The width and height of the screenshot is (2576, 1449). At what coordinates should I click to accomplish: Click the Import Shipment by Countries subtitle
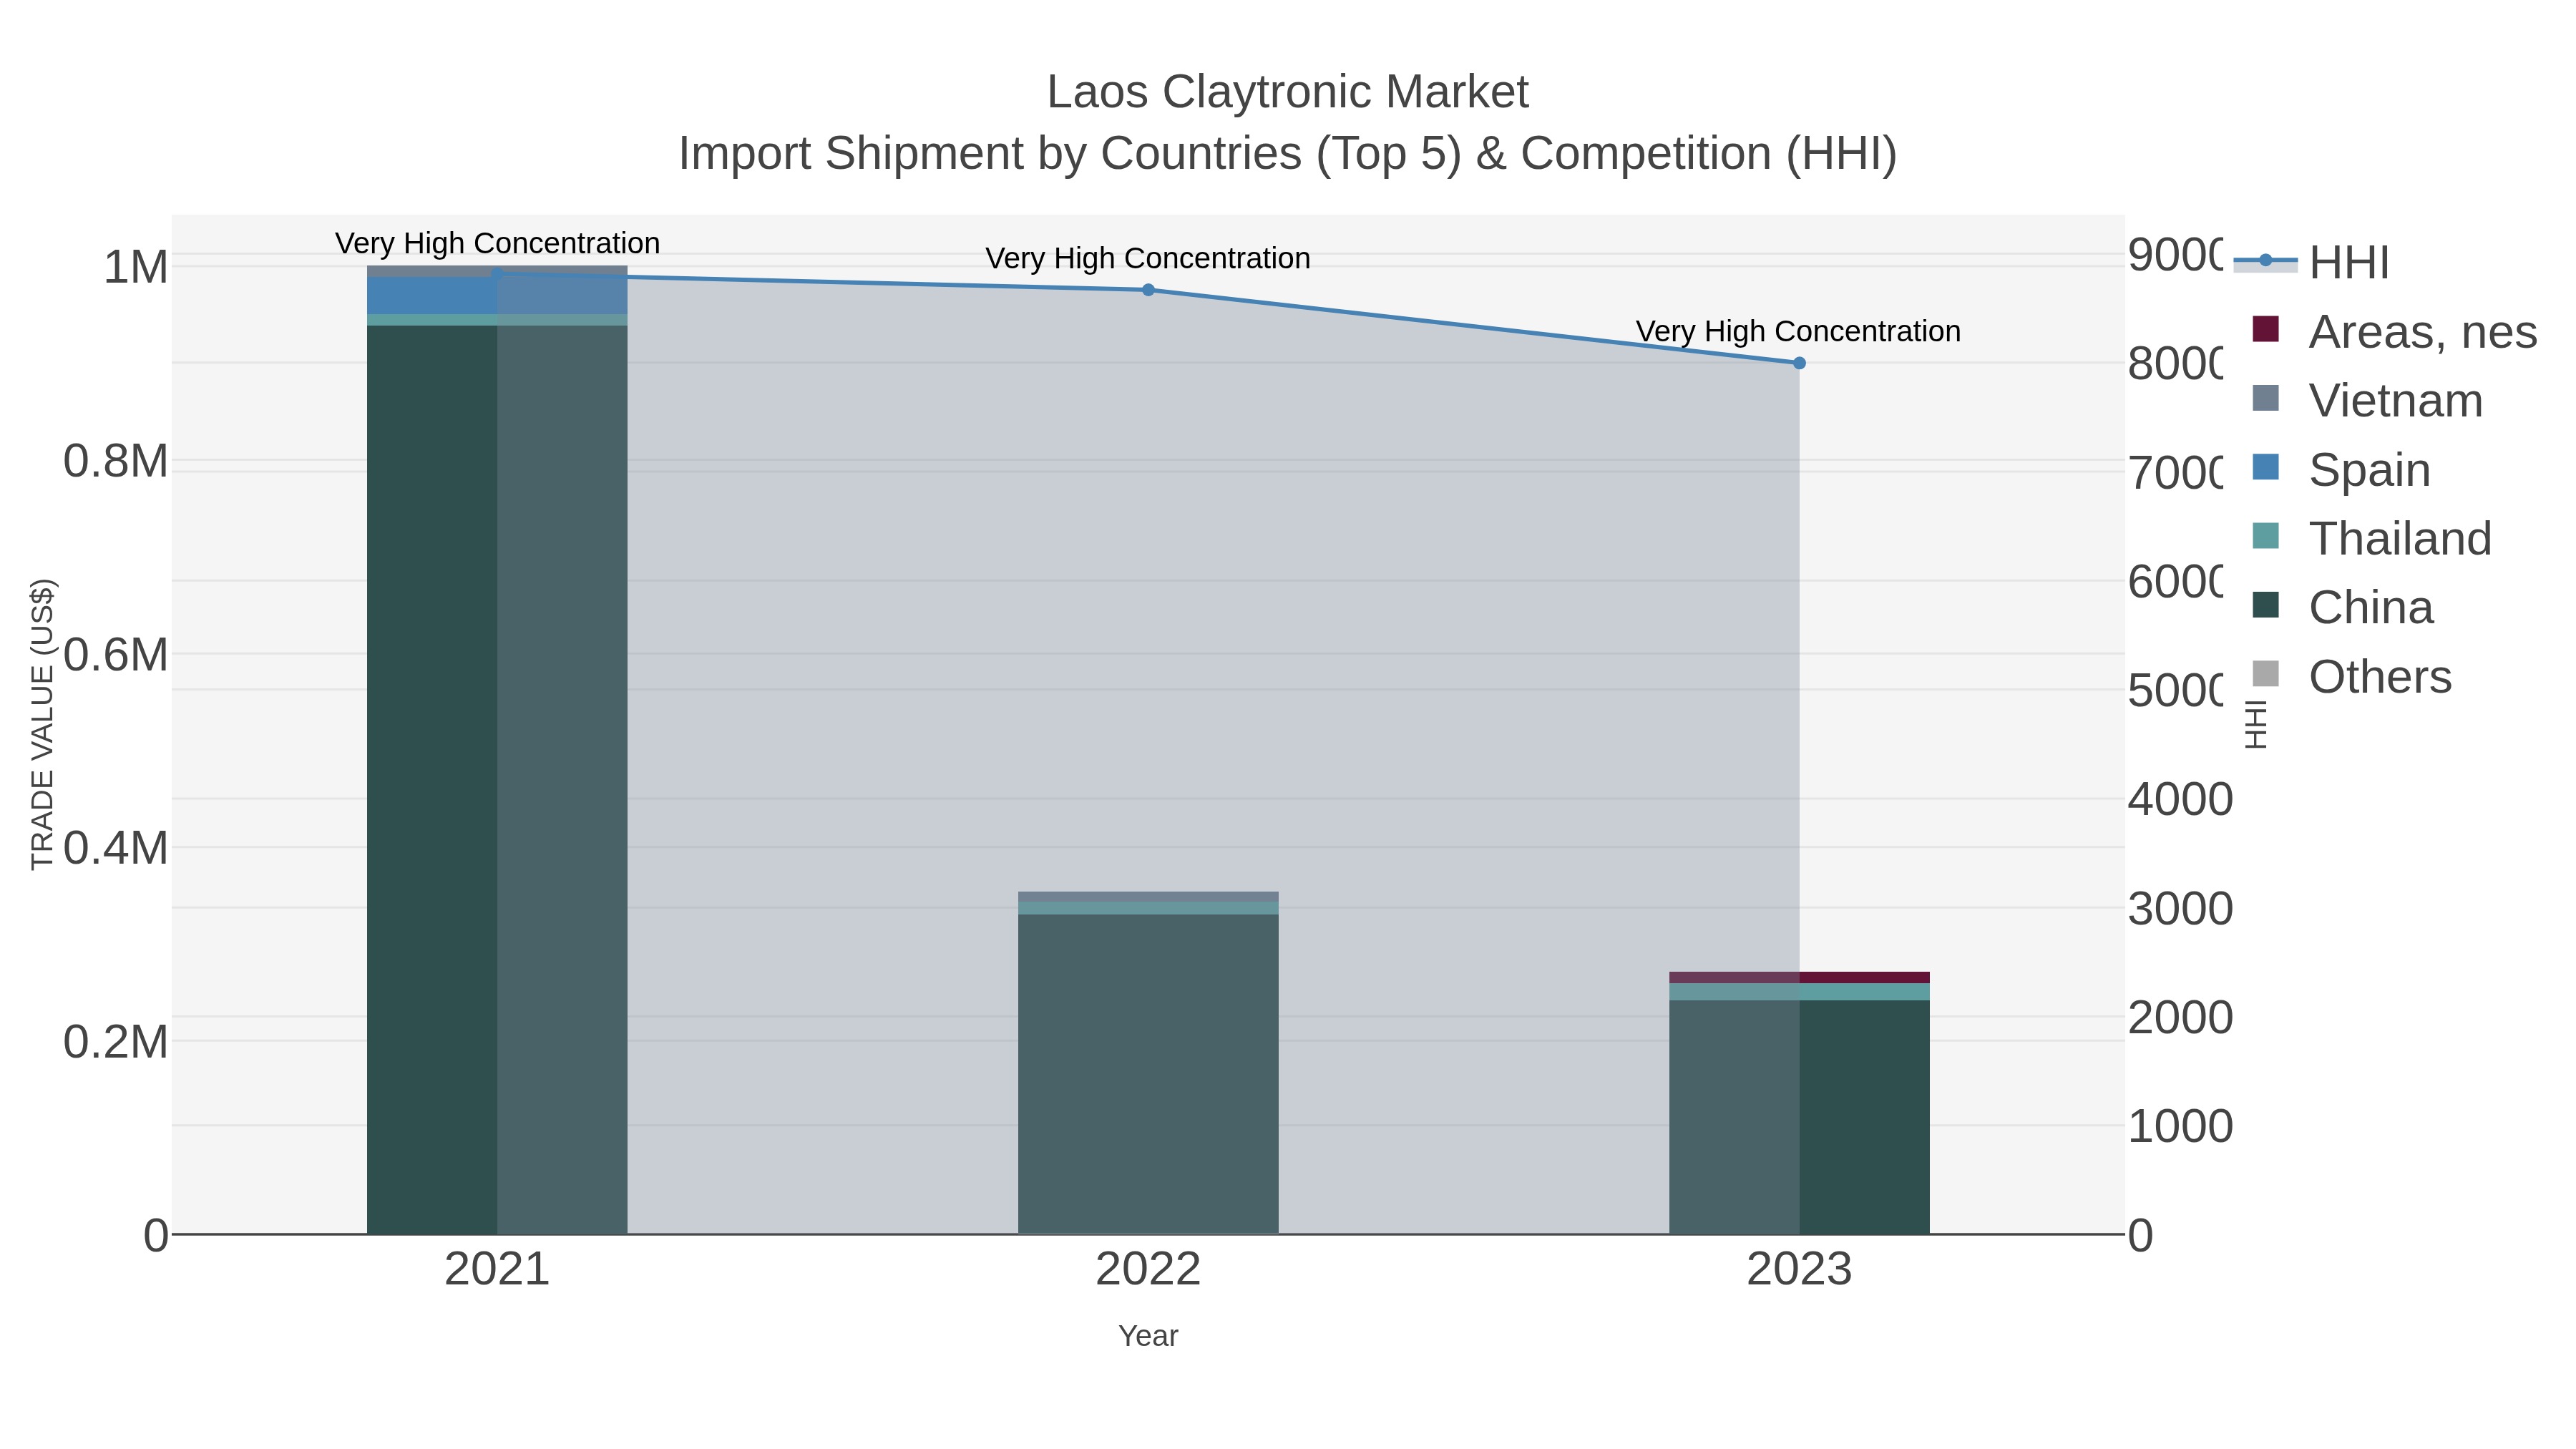coord(1287,154)
